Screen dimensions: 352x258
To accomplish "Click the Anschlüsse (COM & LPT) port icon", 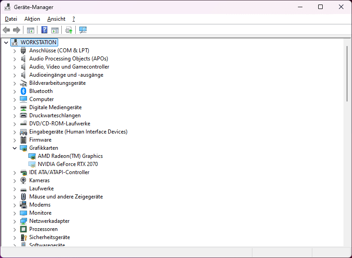I will tap(23, 51).
